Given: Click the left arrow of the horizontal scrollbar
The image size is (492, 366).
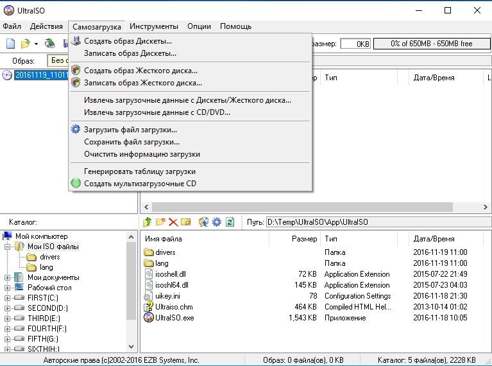Looking at the screenshot, I should 146,207.
